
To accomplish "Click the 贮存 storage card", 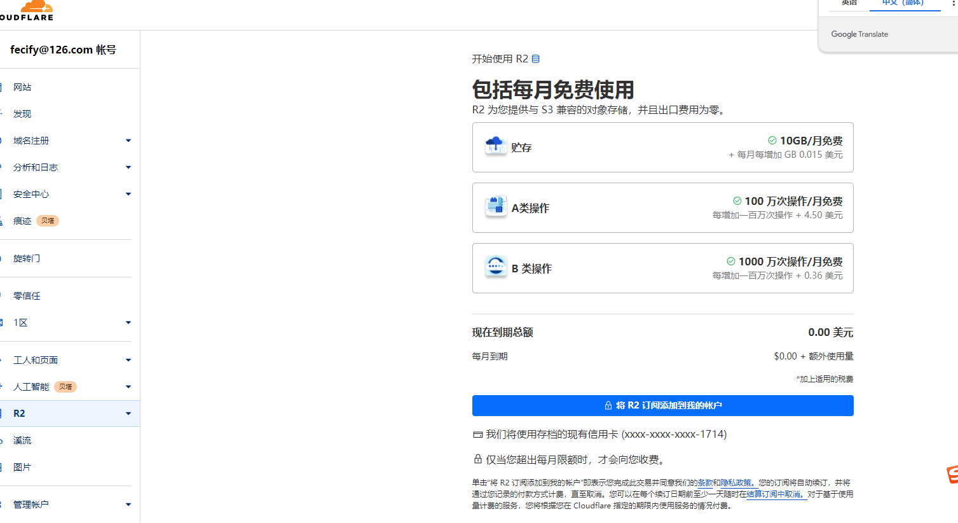I will click(662, 148).
